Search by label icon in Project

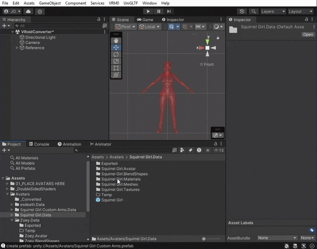[191, 150]
